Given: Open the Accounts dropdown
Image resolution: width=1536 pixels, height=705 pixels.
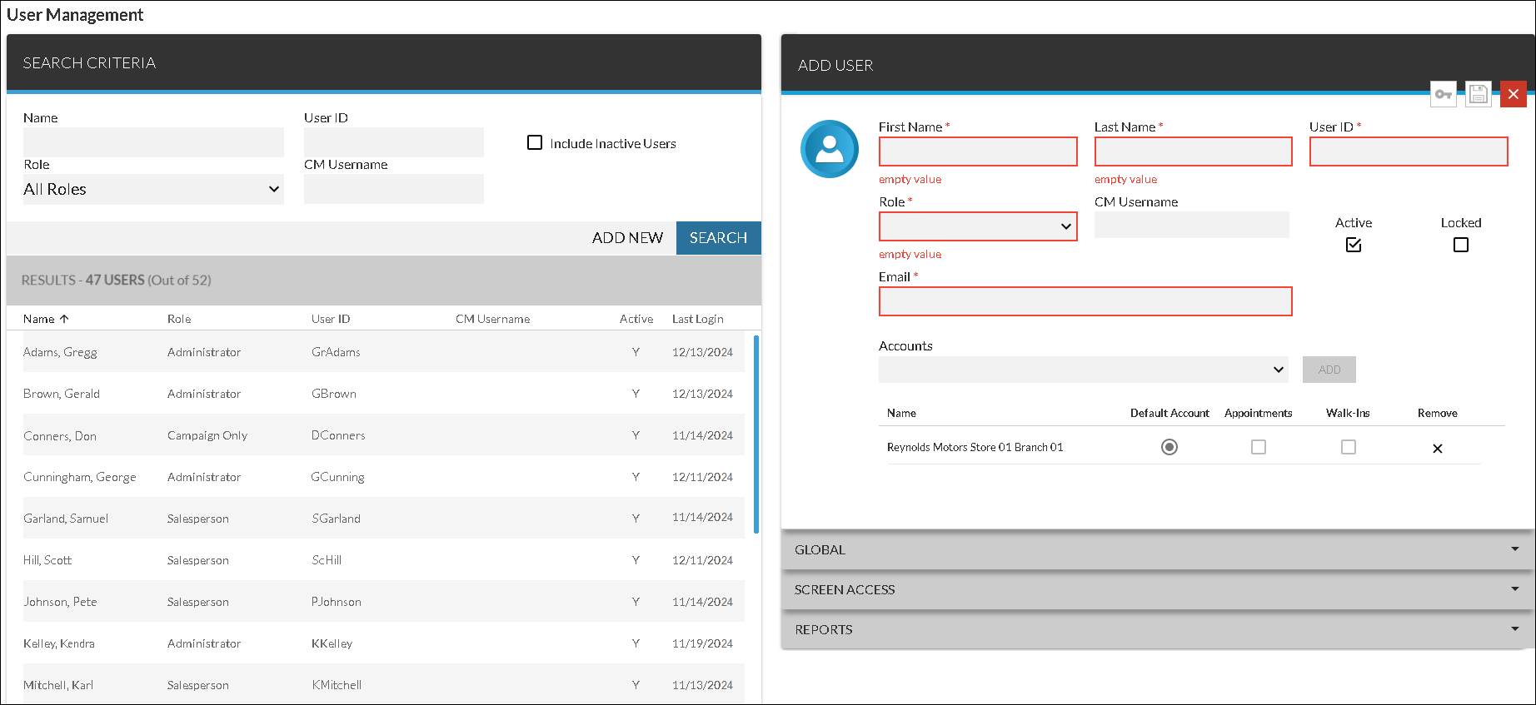Looking at the screenshot, I should (1083, 370).
